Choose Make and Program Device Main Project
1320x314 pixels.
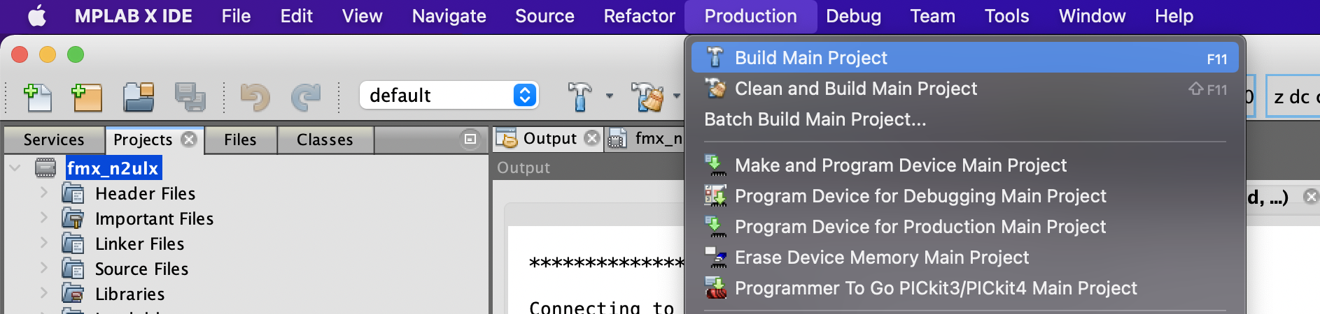[900, 165]
